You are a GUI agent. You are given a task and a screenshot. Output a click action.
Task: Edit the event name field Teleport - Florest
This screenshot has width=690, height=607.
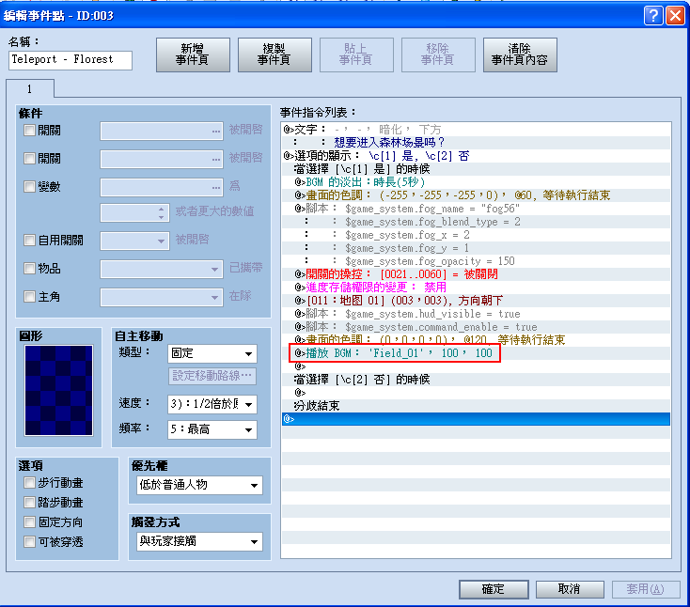coord(71,60)
